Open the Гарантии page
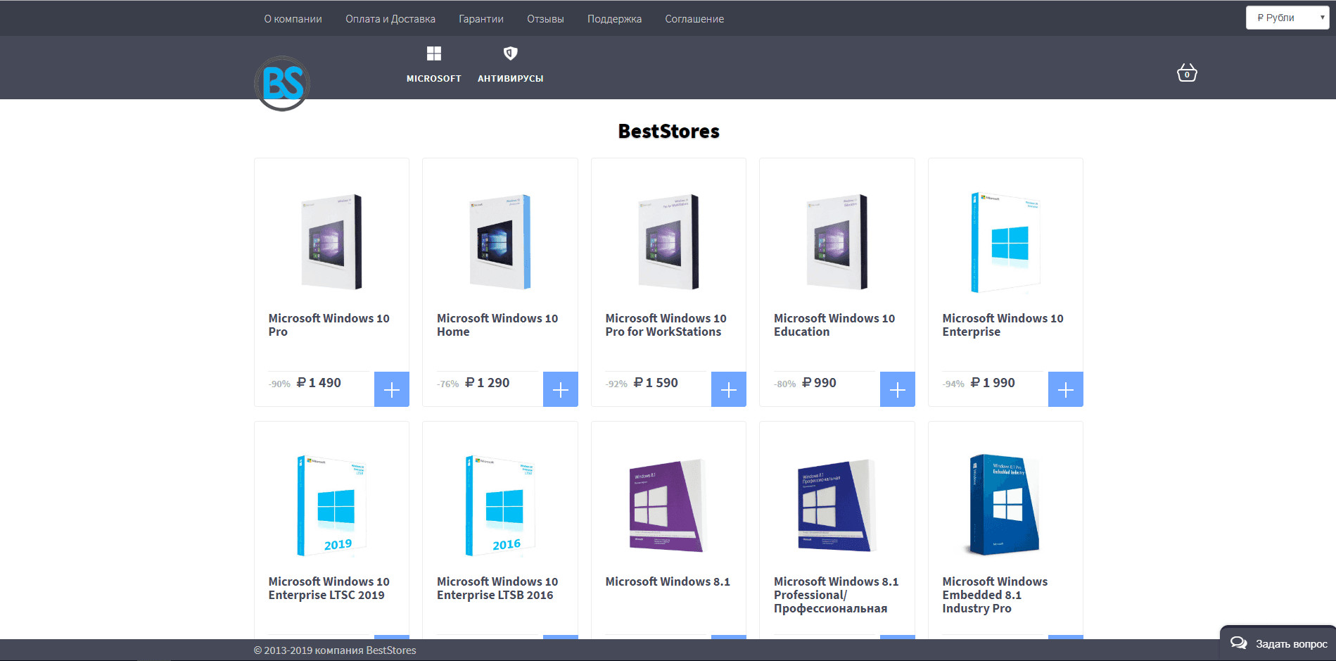 coord(481,19)
